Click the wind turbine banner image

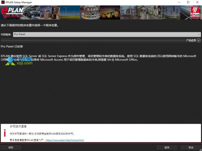click(70, 13)
